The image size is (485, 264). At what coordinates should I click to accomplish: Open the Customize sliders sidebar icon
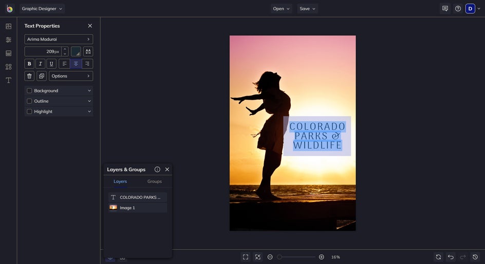click(9, 40)
